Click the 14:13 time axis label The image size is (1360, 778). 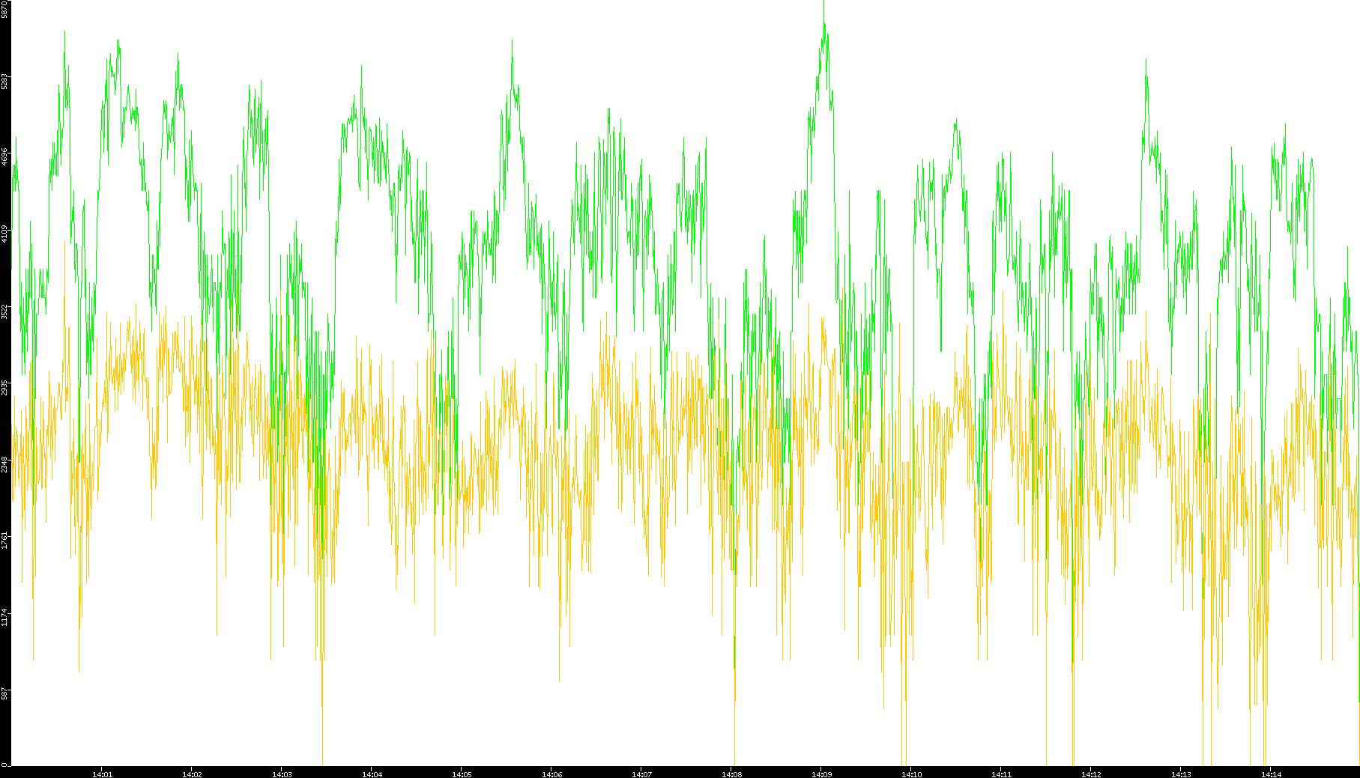point(1181,774)
